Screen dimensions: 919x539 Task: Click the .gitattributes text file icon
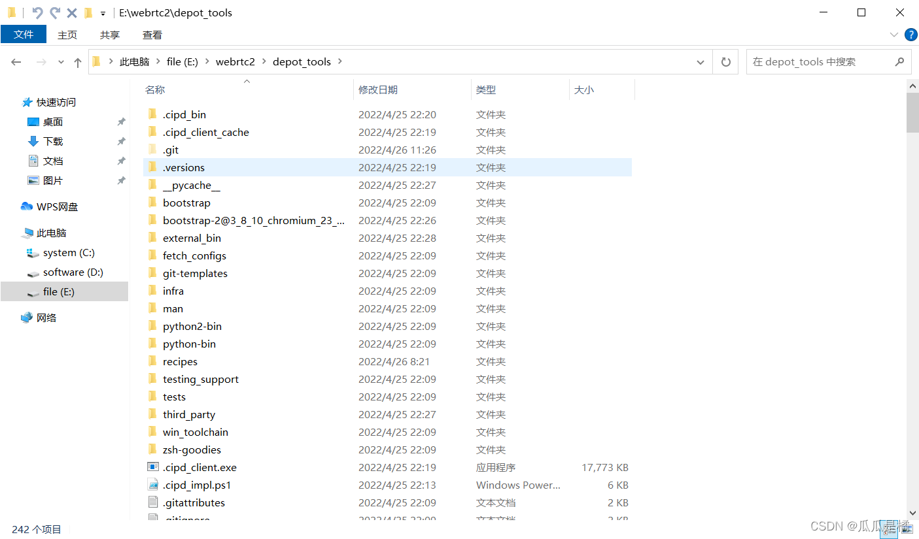pos(153,502)
